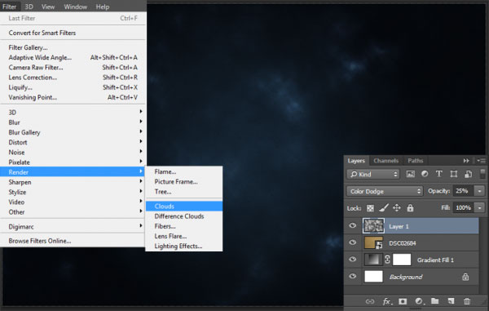Expand the Blur submenu
Image resolution: width=489 pixels, height=311 pixels.
73,122
